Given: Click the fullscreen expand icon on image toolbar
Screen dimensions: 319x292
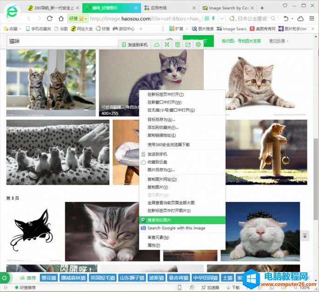Looking at the screenshot, I should [x=167, y=45].
